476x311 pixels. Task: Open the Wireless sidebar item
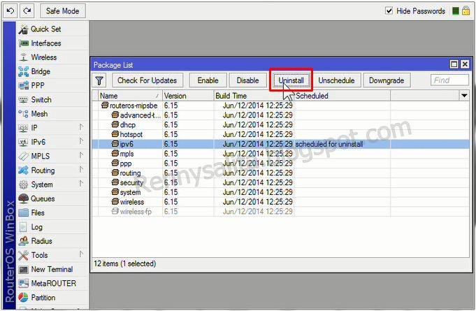tap(52, 57)
